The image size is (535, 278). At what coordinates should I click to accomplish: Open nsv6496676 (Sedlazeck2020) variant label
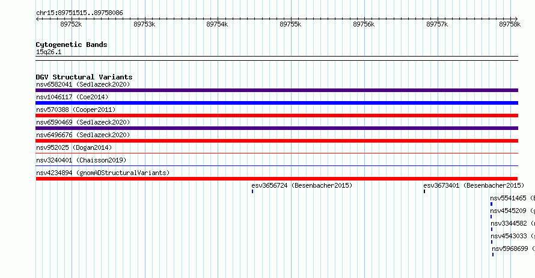click(x=83, y=135)
